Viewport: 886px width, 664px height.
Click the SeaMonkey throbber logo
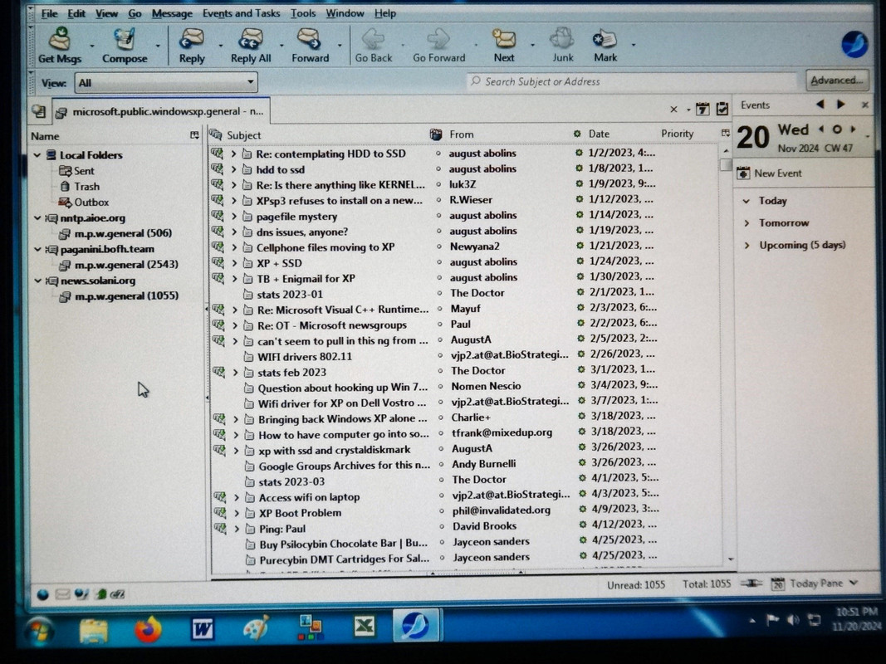coord(854,44)
